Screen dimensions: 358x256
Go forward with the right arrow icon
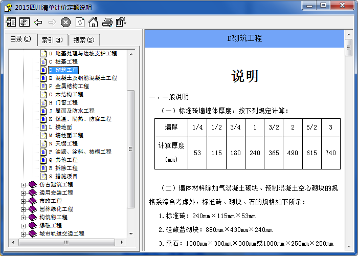(52, 23)
